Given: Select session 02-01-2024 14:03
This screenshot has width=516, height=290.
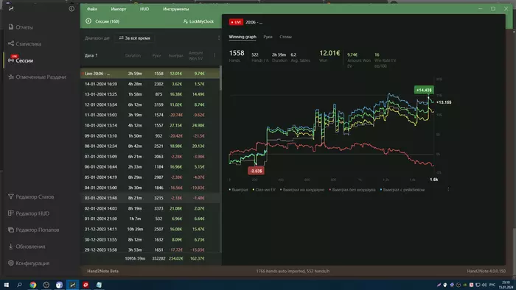Looking at the screenshot, I should (x=150, y=208).
